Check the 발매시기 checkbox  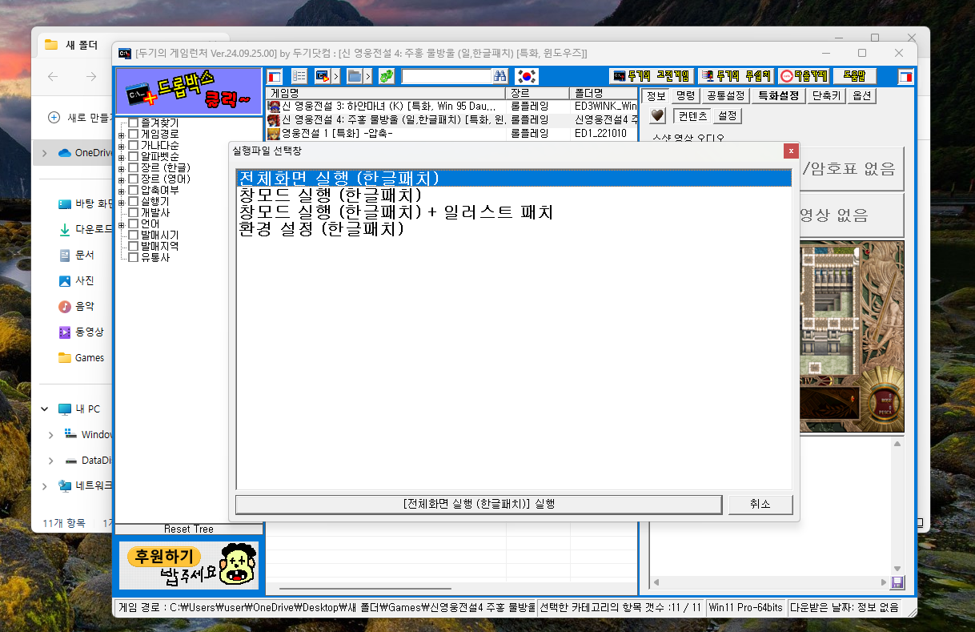134,235
